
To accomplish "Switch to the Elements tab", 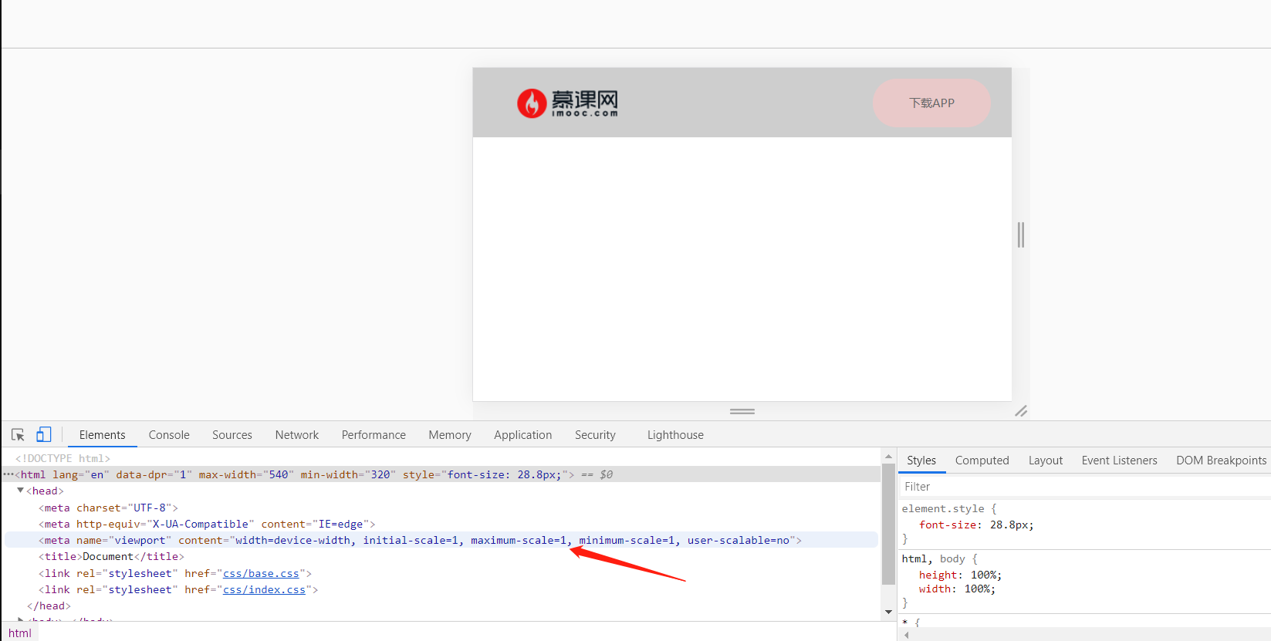I will tap(102, 435).
